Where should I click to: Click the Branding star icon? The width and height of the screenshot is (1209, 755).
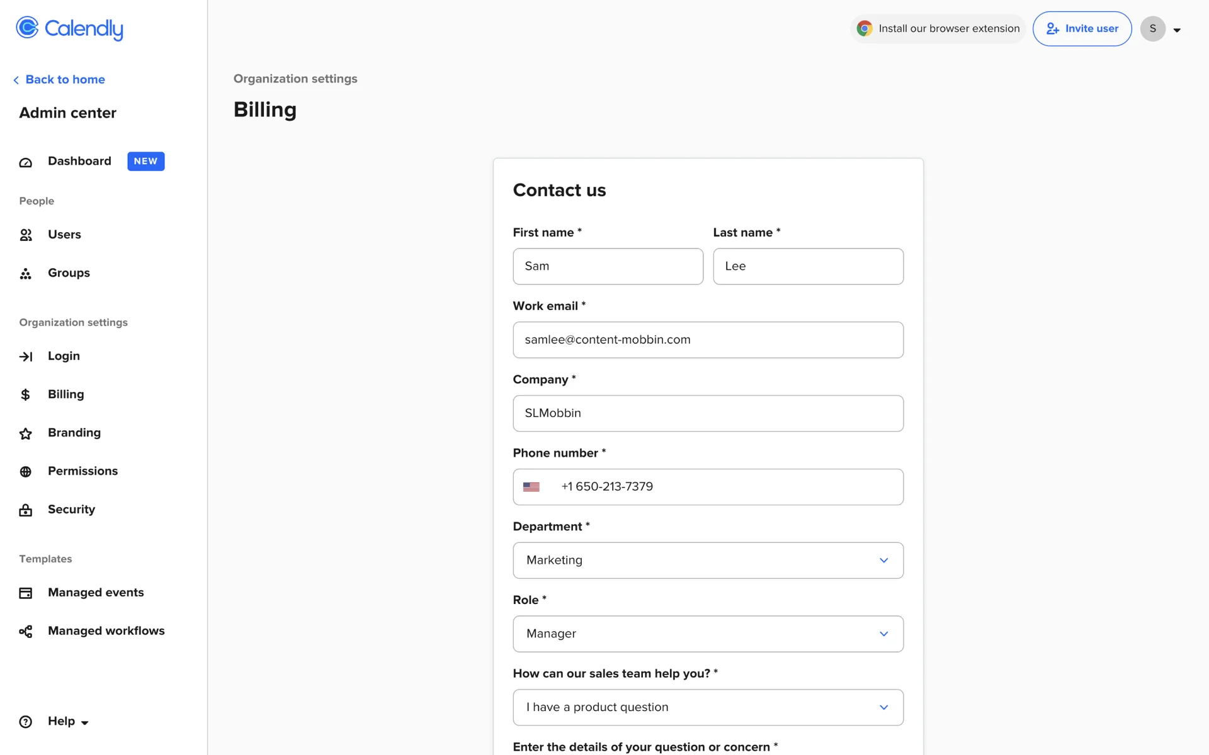[25, 433]
